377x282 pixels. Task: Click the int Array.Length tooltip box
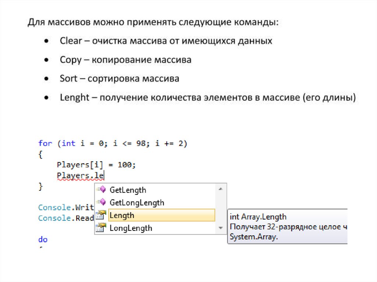point(287,226)
